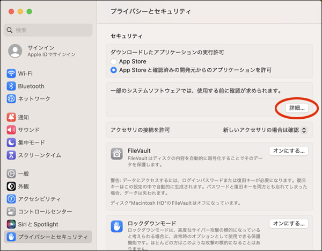This screenshot has height=251, width=322.
Task: Select the ネットワーク globe icon
Action: pos(11,99)
